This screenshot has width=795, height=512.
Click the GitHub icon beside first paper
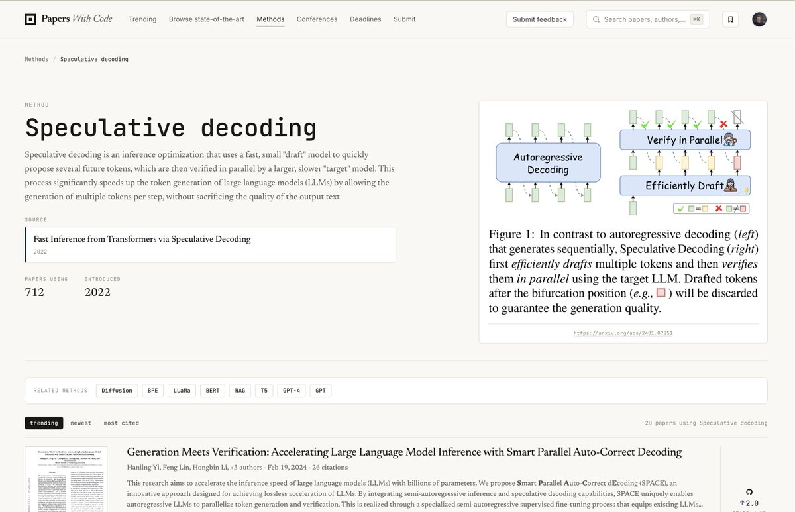coord(749,492)
